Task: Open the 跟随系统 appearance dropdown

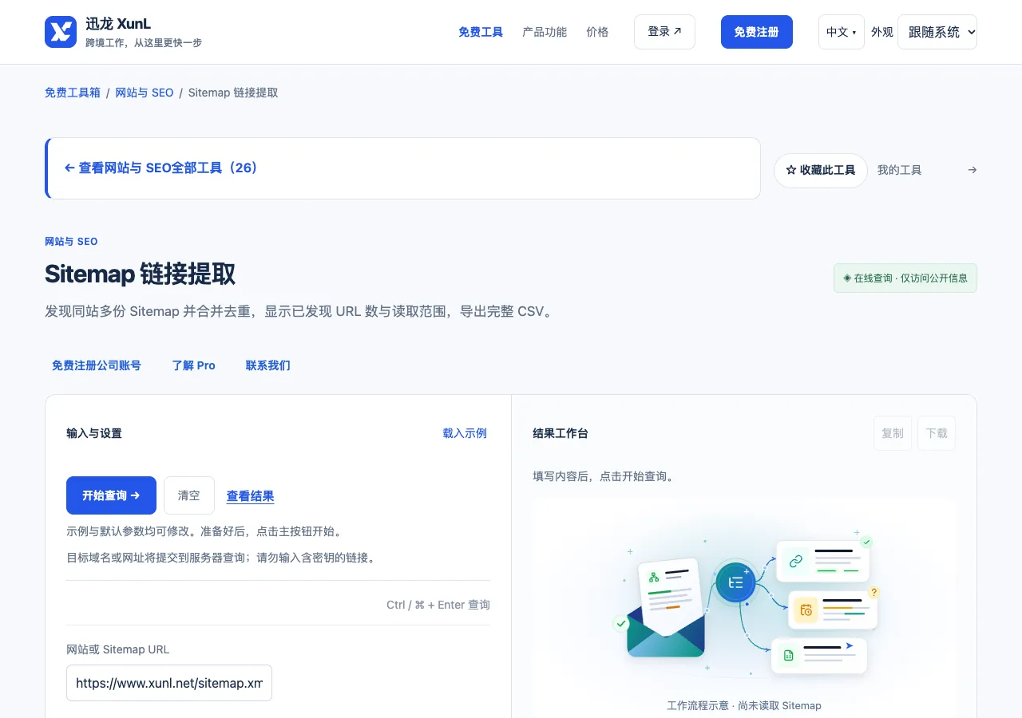Action: point(937,32)
